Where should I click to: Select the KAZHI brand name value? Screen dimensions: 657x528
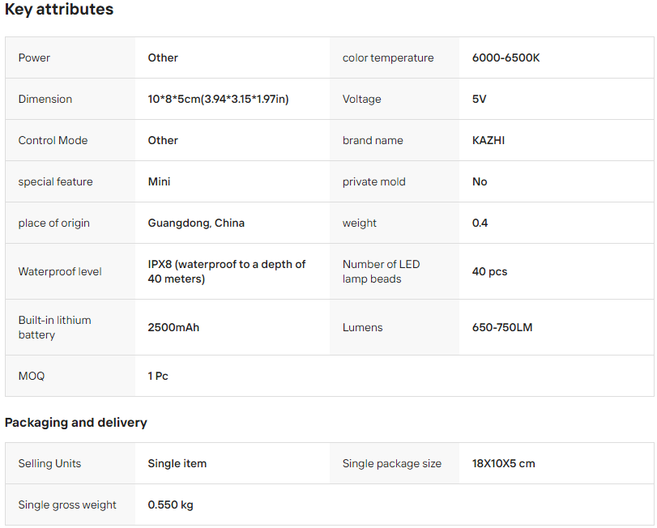coord(488,140)
